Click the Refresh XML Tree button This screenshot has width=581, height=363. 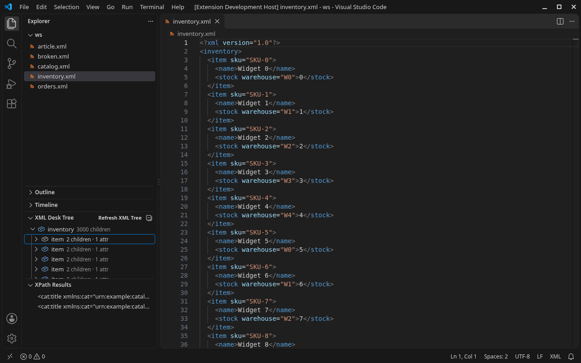tap(120, 218)
